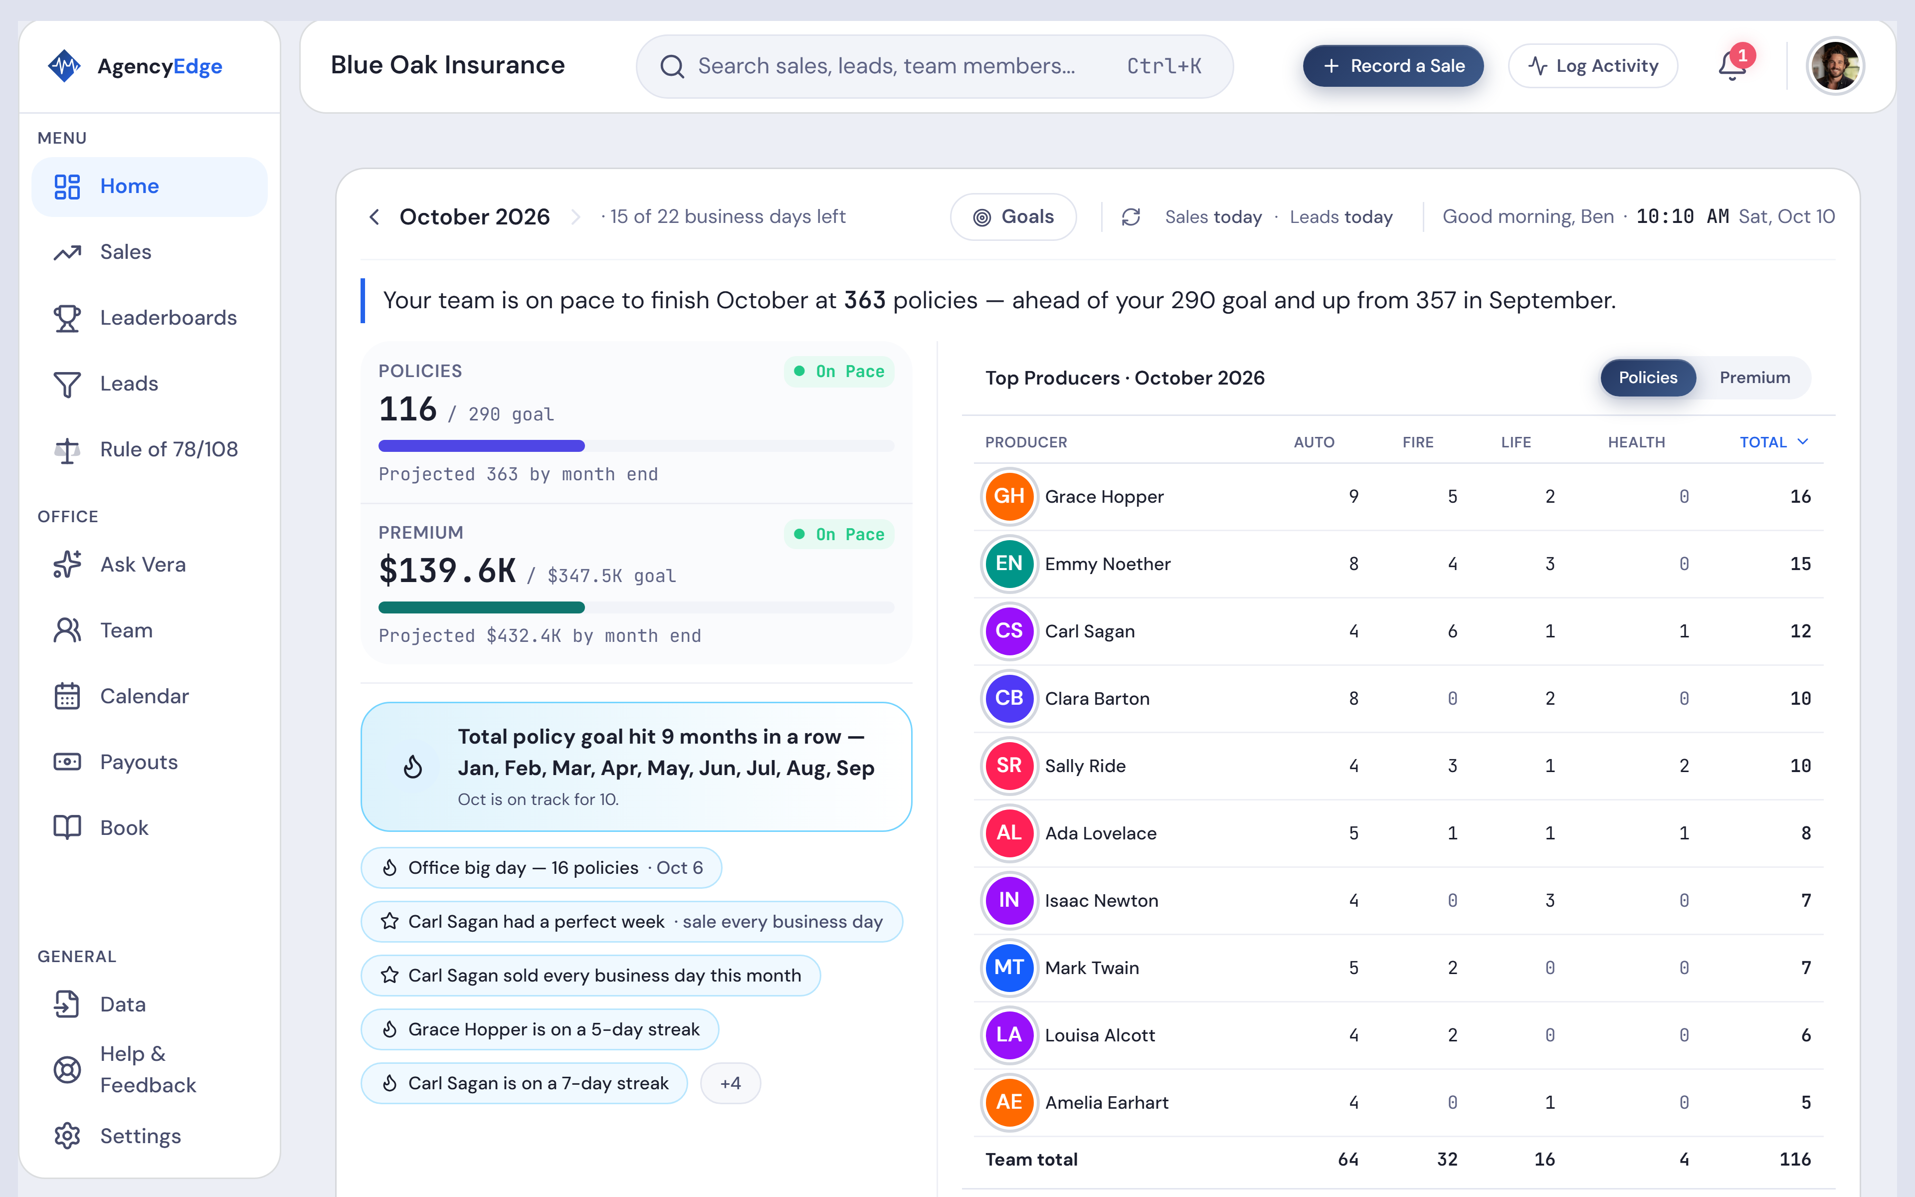Viewport: 1915px width, 1197px height.
Task: Go to next month chevron
Action: [x=575, y=217]
